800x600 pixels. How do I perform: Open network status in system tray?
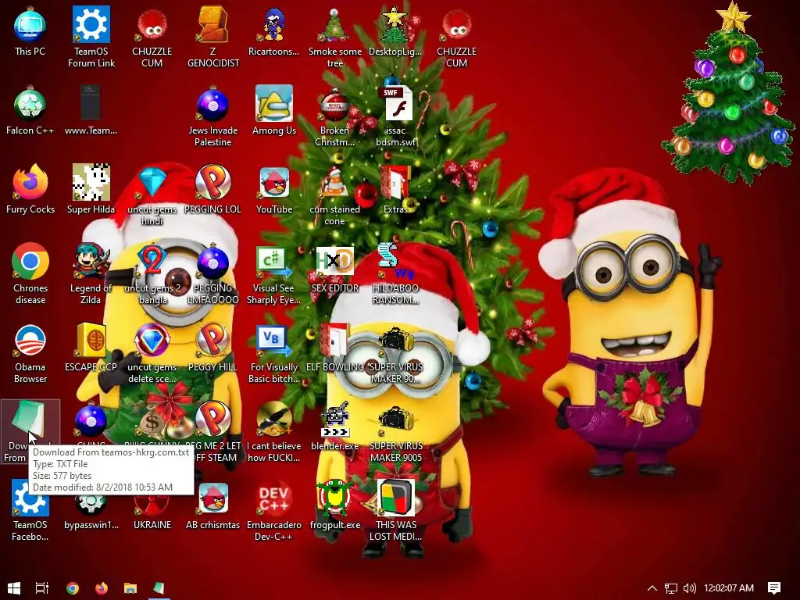670,588
